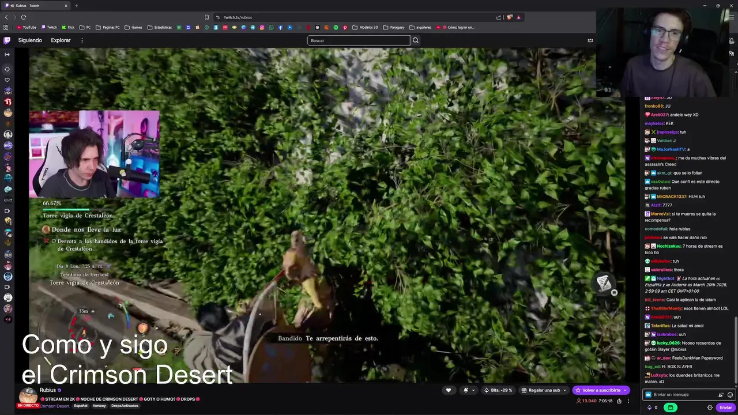Open the browser share icon
The image size is (738, 415).
click(x=499, y=17)
